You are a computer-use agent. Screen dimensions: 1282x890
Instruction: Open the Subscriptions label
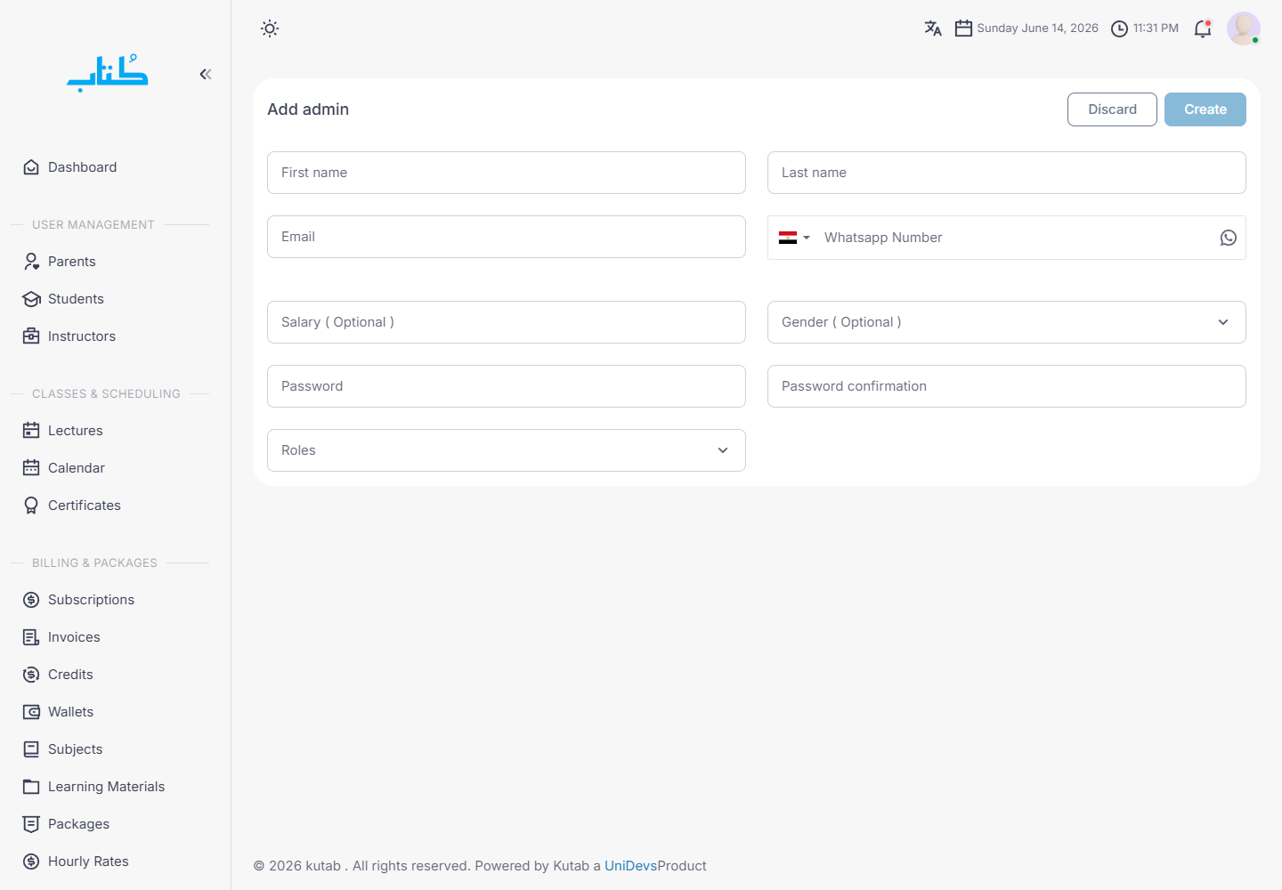91,600
